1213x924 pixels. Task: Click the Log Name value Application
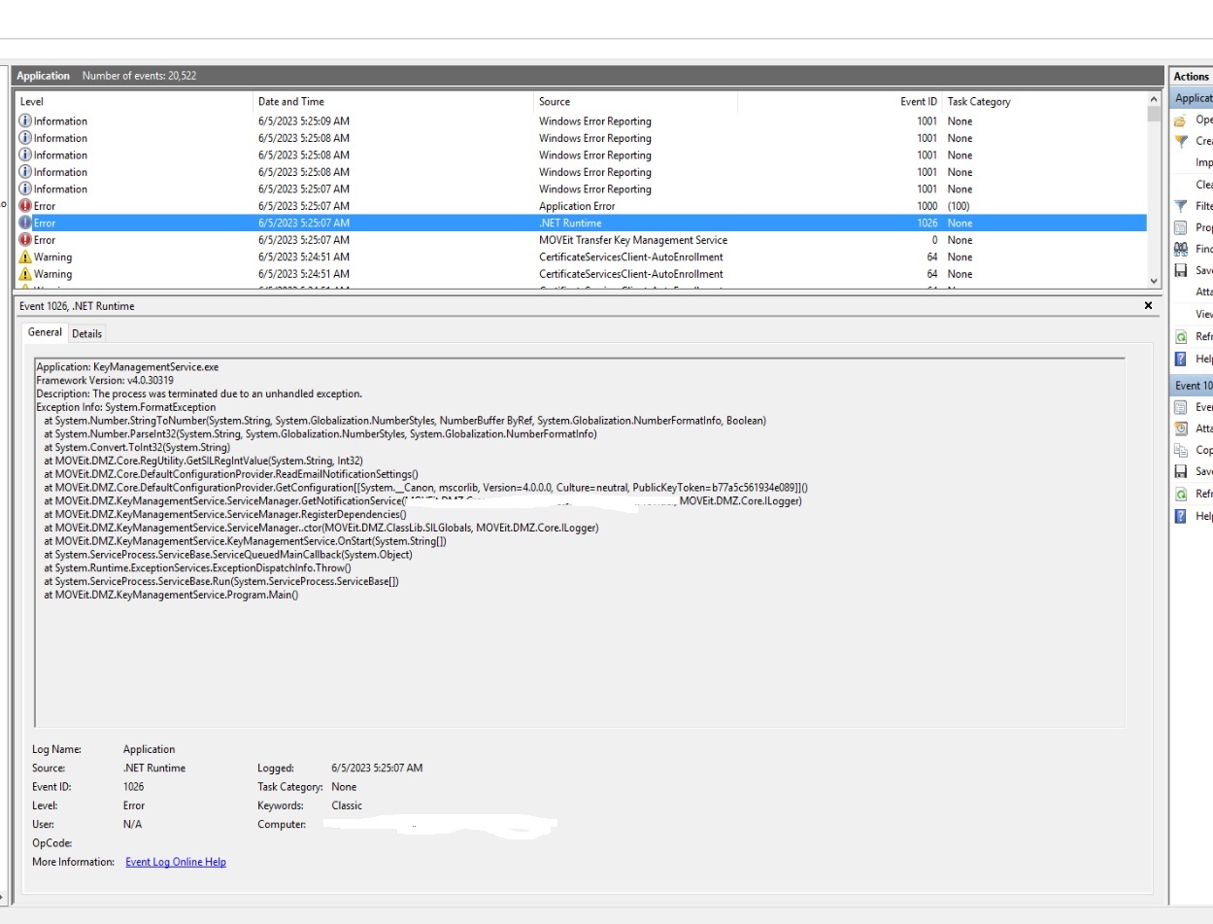[149, 749]
